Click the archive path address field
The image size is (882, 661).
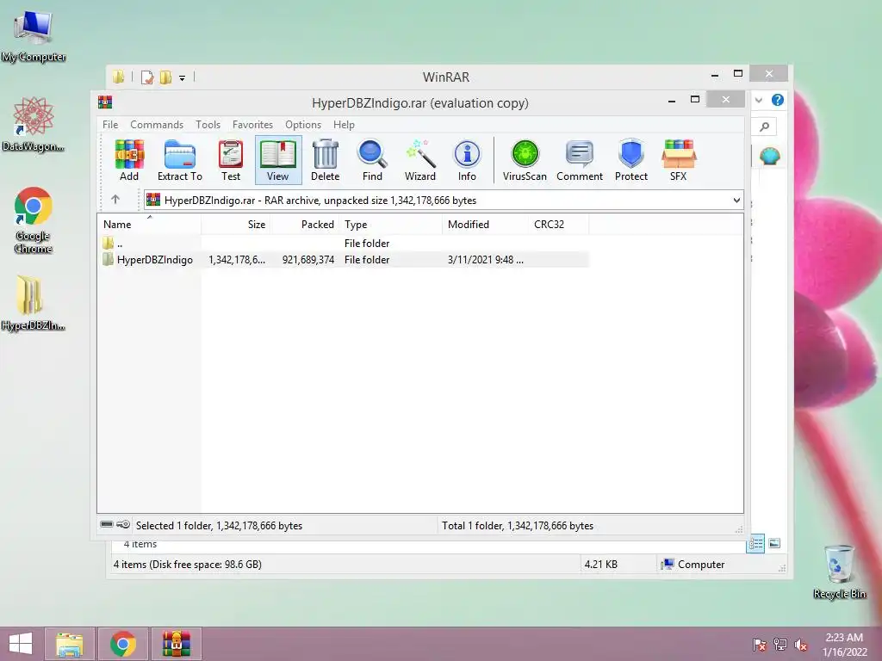444,200
